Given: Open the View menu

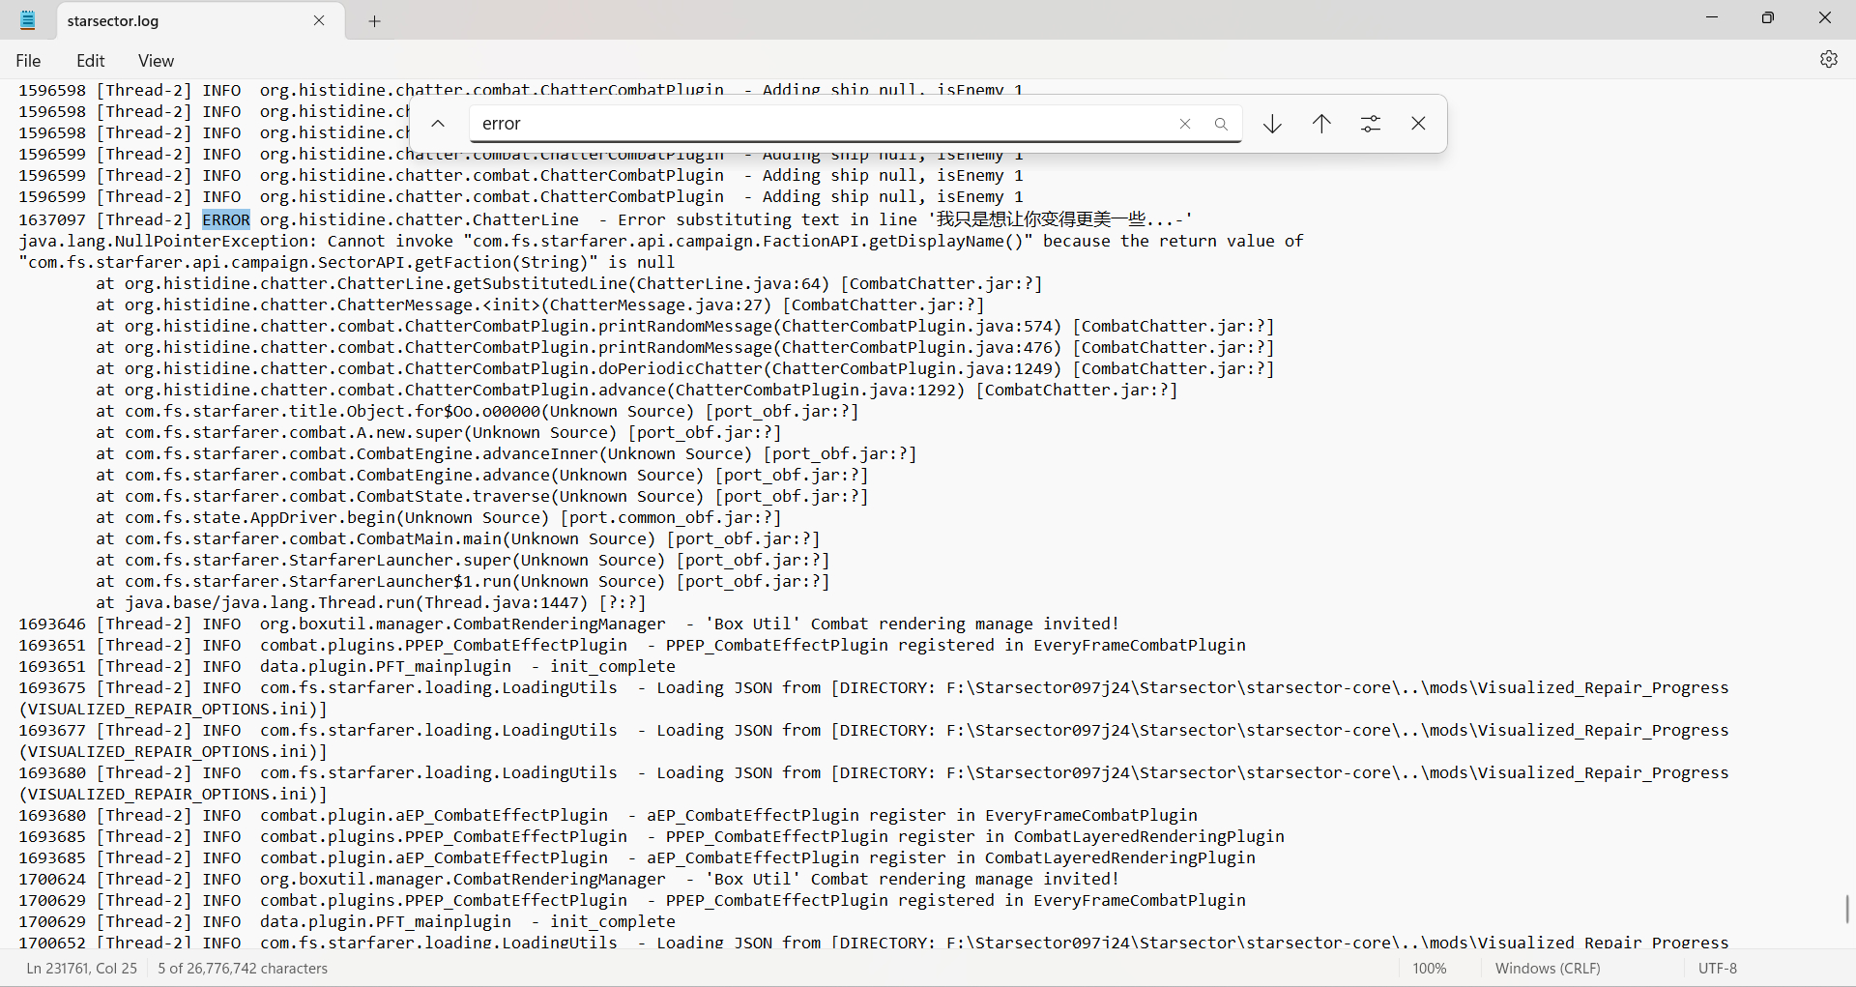Looking at the screenshot, I should pos(156,61).
